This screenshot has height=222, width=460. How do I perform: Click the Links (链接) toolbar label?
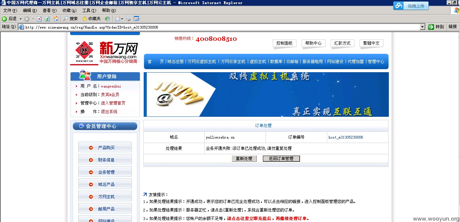tap(453, 27)
